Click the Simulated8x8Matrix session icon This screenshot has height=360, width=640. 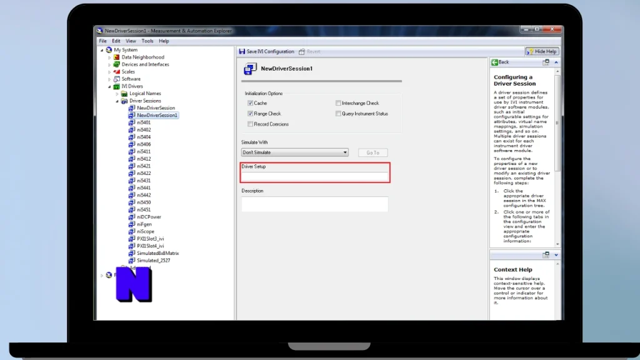[x=132, y=253]
